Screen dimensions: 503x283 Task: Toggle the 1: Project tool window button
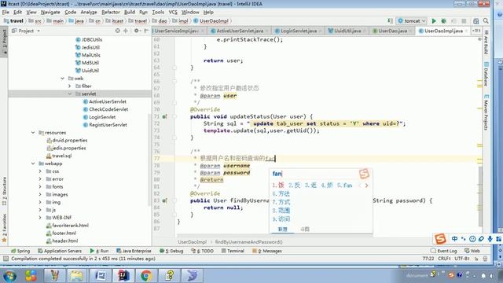tap(4, 41)
